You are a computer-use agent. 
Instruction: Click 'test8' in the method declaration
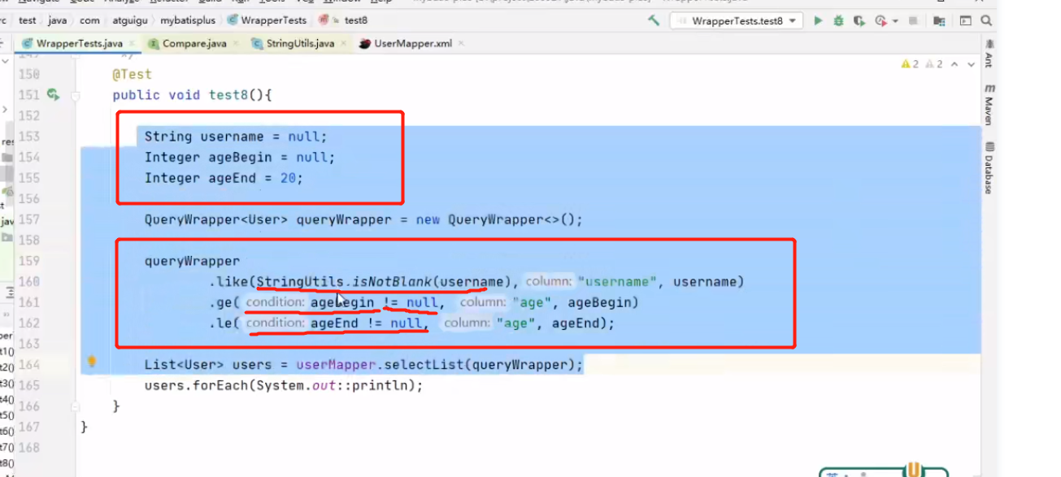pos(228,95)
